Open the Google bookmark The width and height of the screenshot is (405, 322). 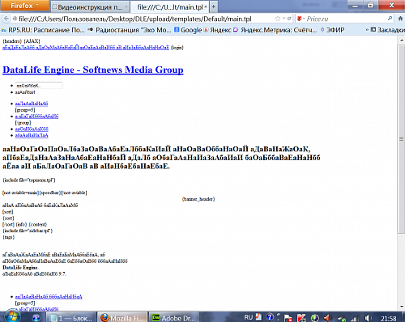coord(188,30)
